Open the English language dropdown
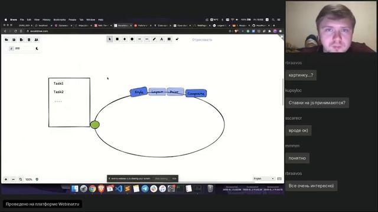This screenshot has height=212, width=378. click(x=264, y=178)
